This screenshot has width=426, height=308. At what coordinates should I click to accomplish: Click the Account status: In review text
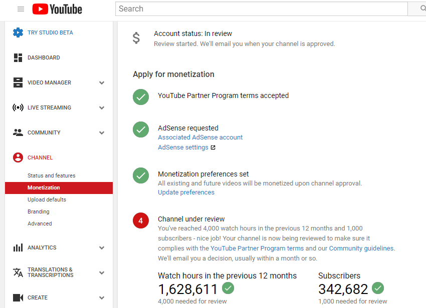[193, 33]
